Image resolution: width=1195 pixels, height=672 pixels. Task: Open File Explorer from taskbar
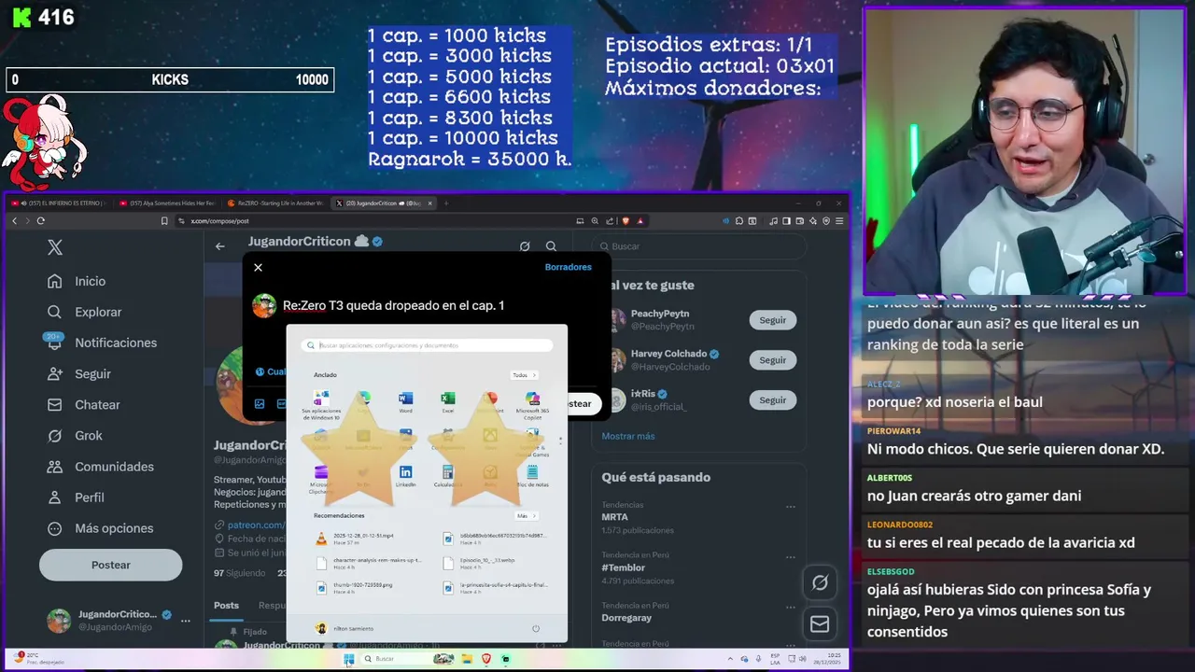tap(466, 659)
